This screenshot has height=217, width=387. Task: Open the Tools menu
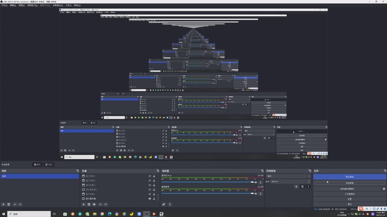point(68,5)
